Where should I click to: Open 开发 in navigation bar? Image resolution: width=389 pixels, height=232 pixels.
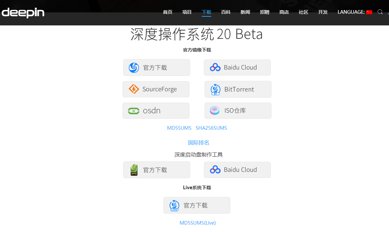(x=323, y=12)
